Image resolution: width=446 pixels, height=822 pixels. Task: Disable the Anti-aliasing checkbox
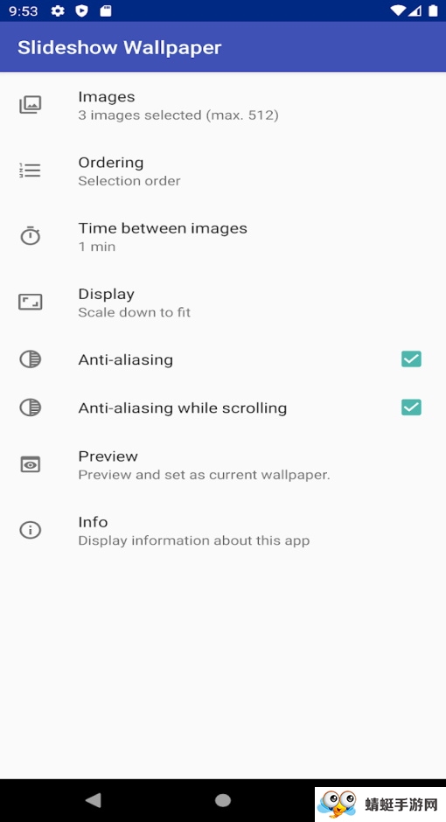[411, 359]
